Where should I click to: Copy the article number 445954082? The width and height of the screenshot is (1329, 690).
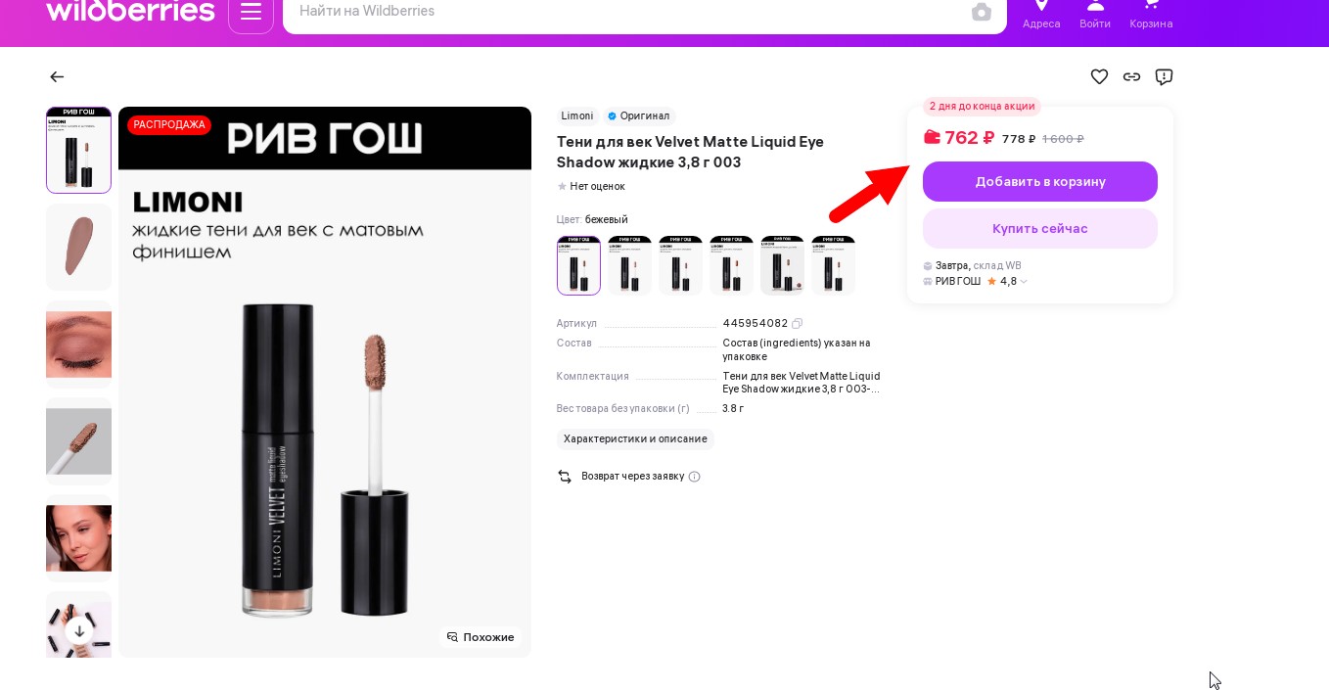[798, 323]
